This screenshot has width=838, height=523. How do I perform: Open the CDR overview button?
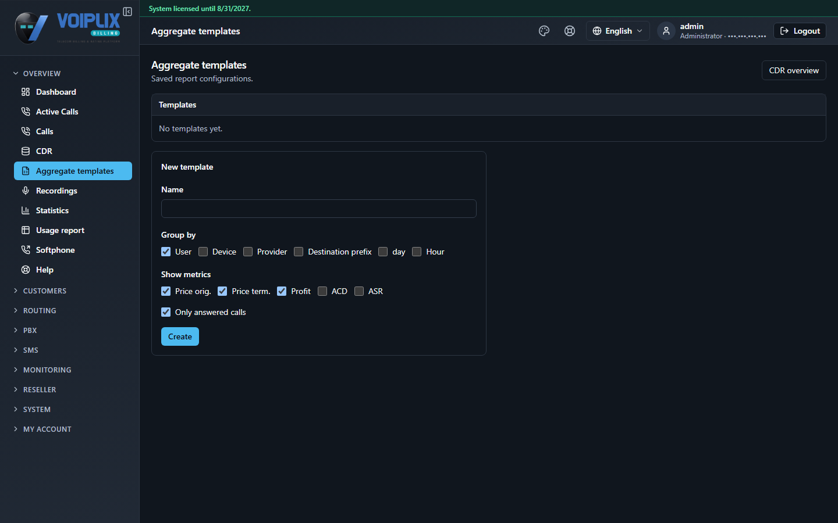pos(794,70)
